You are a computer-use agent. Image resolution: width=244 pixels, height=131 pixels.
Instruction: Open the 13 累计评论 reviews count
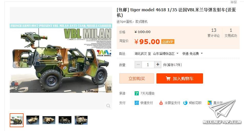click(x=214, y=33)
